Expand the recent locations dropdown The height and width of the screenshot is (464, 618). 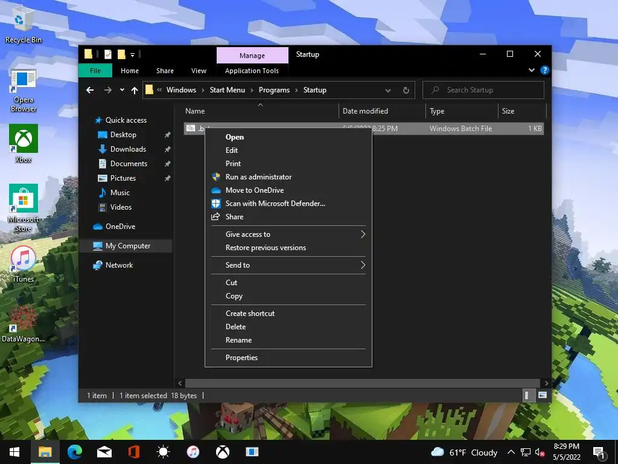122,90
